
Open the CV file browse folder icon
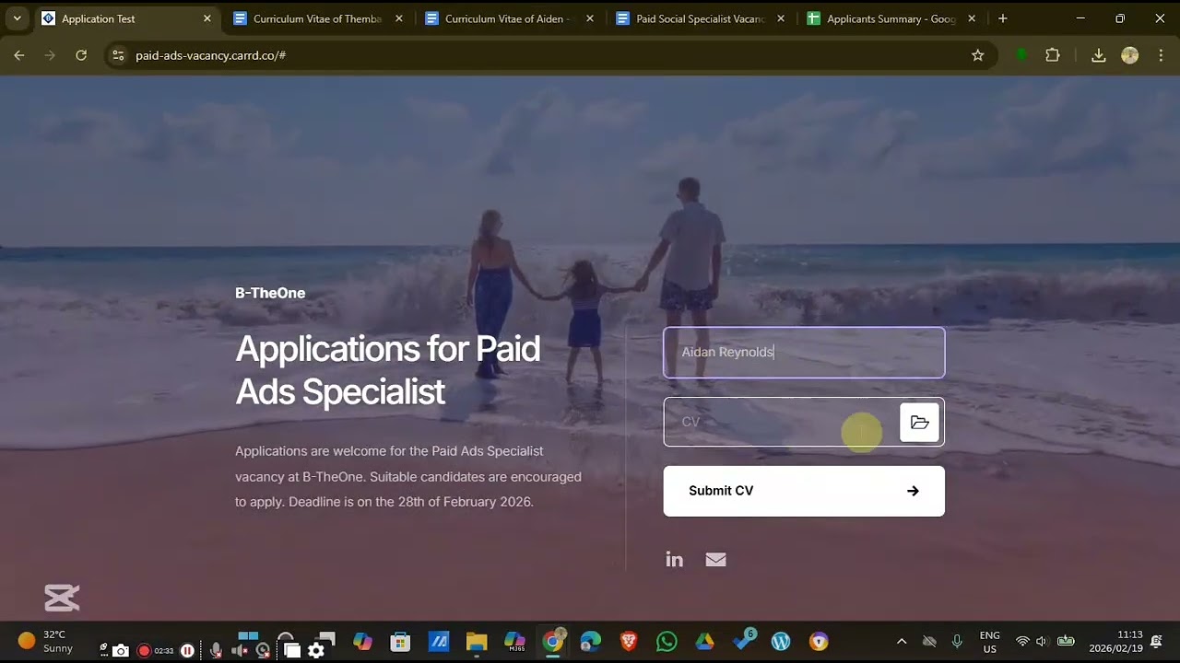coord(919,422)
